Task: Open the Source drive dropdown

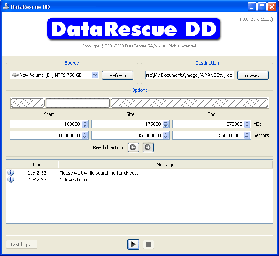Action: [95, 75]
